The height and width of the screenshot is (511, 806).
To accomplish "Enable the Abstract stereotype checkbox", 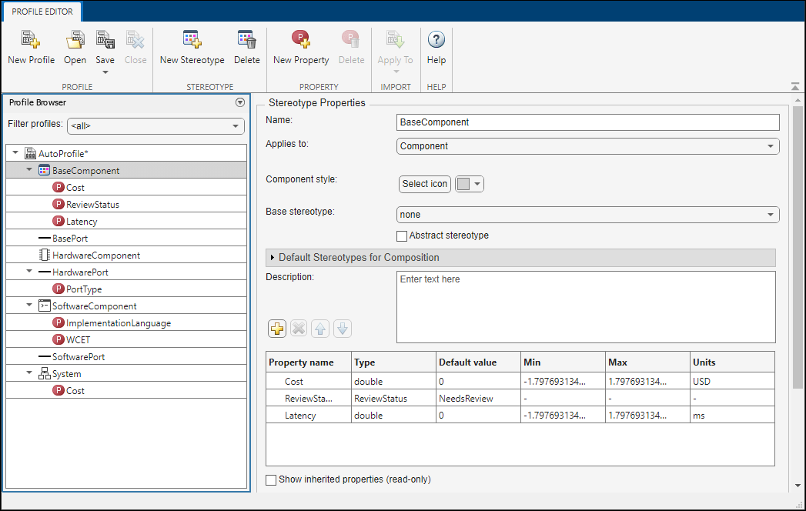I will (402, 235).
